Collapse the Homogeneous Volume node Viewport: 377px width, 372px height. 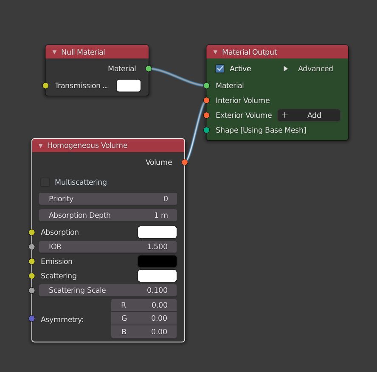[x=41, y=145]
